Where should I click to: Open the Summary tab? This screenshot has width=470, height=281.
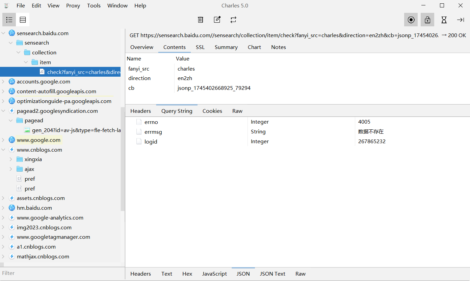[x=226, y=47]
